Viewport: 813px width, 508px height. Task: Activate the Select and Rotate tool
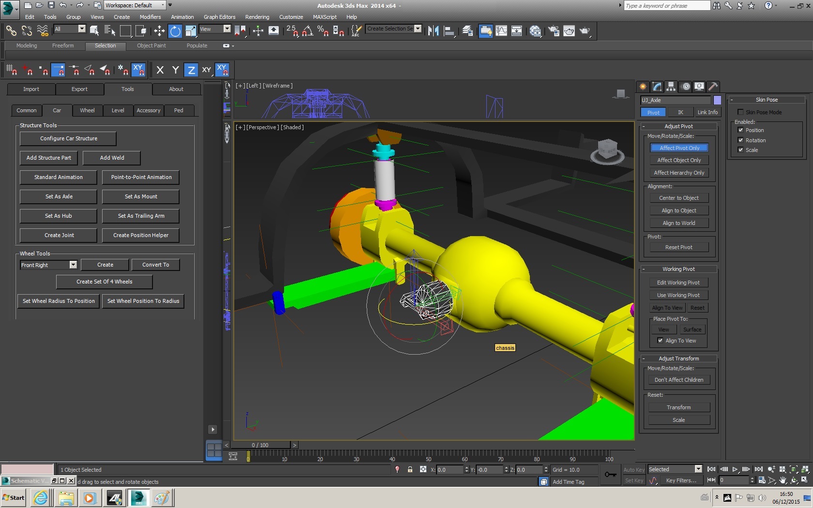(175, 31)
